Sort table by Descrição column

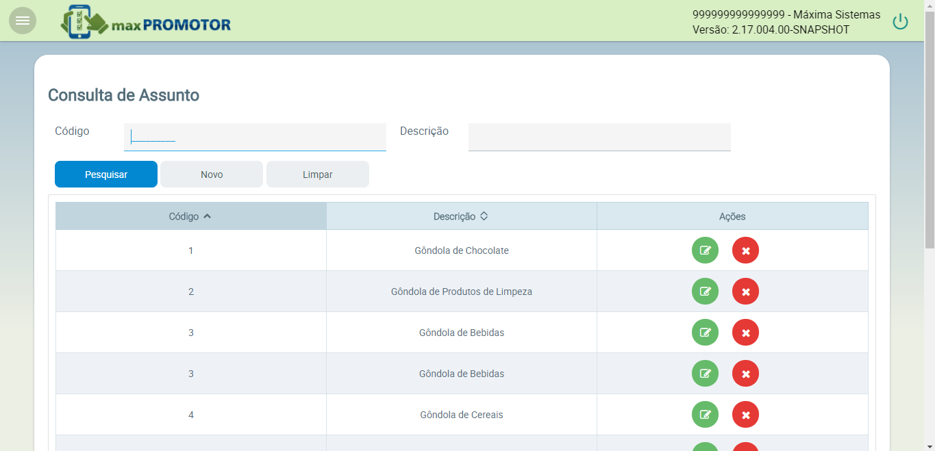(461, 216)
